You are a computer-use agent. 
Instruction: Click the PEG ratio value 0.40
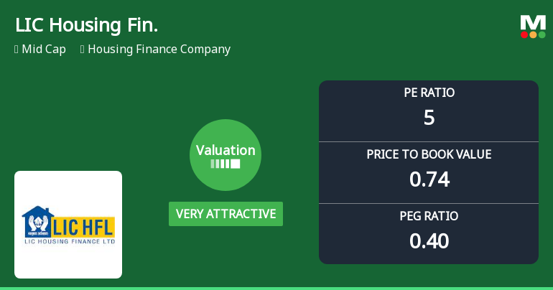[429, 240]
